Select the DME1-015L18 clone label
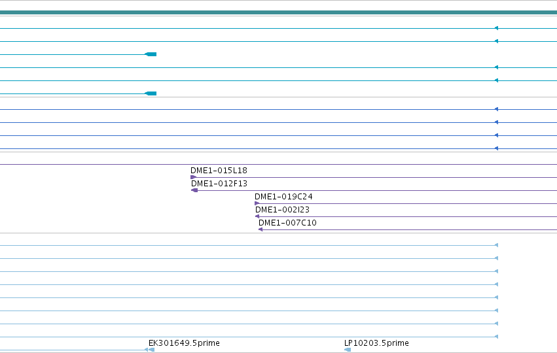This screenshot has height=353, width=557. 219,171
